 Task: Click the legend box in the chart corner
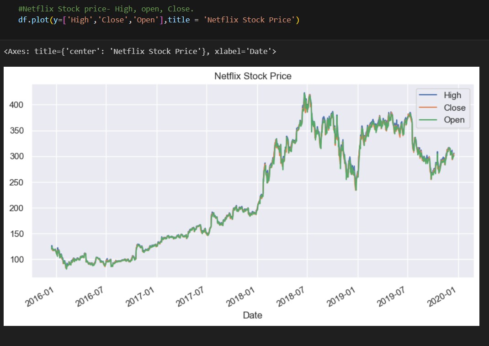pyautogui.click(x=443, y=107)
